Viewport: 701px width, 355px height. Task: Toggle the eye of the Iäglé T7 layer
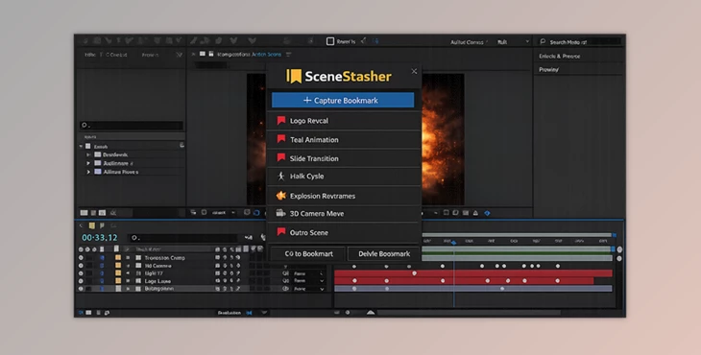coord(81,273)
